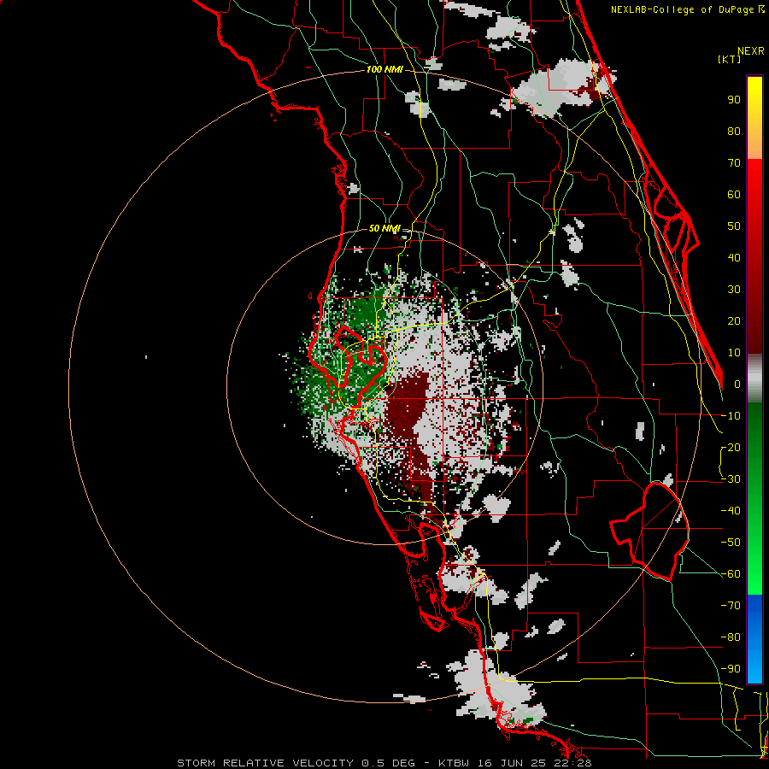Click the blue bottom segment of the color bar
This screenshot has width=769, height=769.
pyautogui.click(x=754, y=639)
